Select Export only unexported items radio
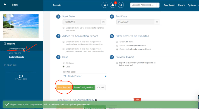The height and width of the screenshot is (109, 199). click(x=117, y=46)
